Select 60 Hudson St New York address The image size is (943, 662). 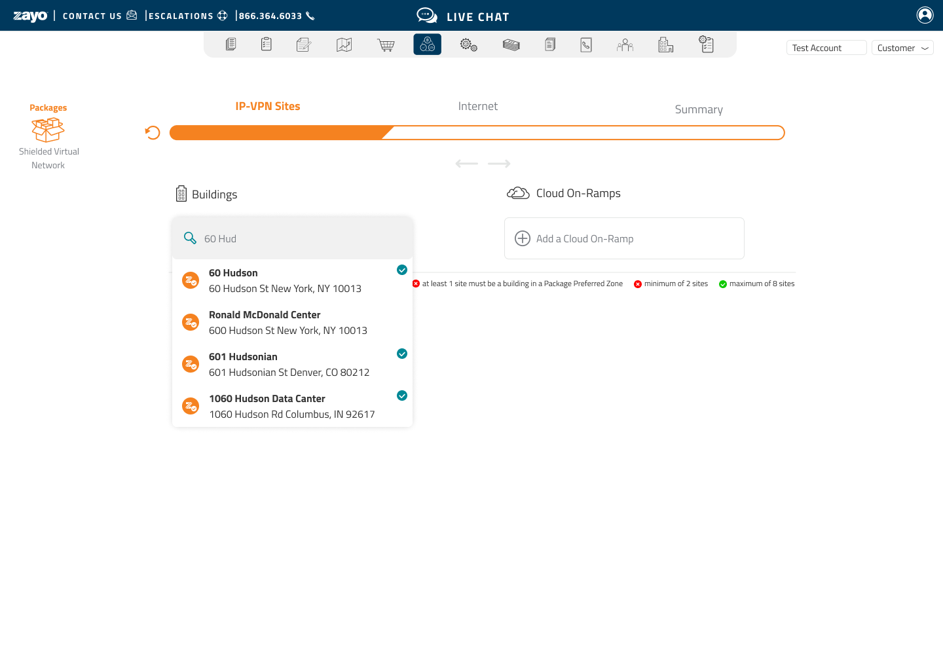(285, 289)
